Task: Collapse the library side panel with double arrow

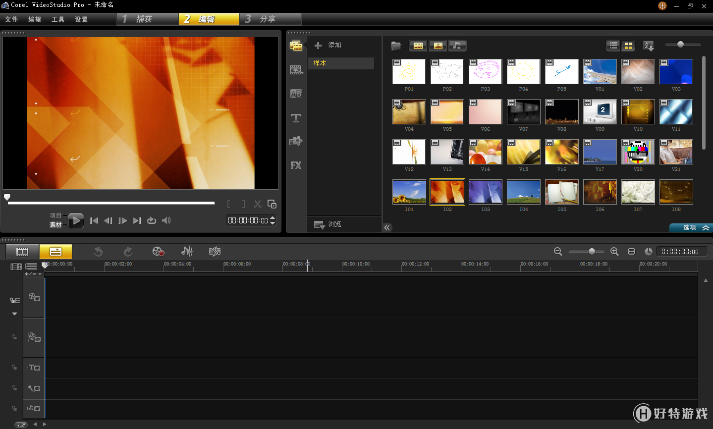Action: click(387, 227)
